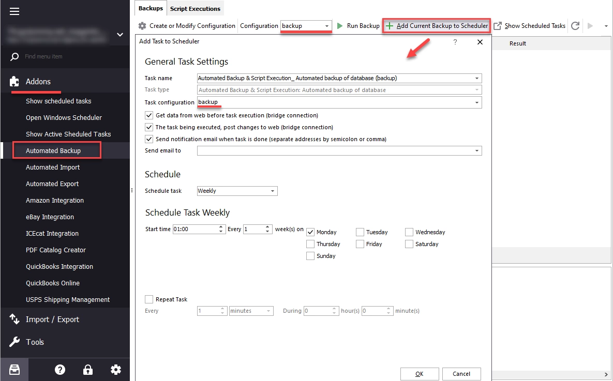This screenshot has width=613, height=381.
Task: Select Show Active Sheduled Tasks item
Action: coord(68,134)
